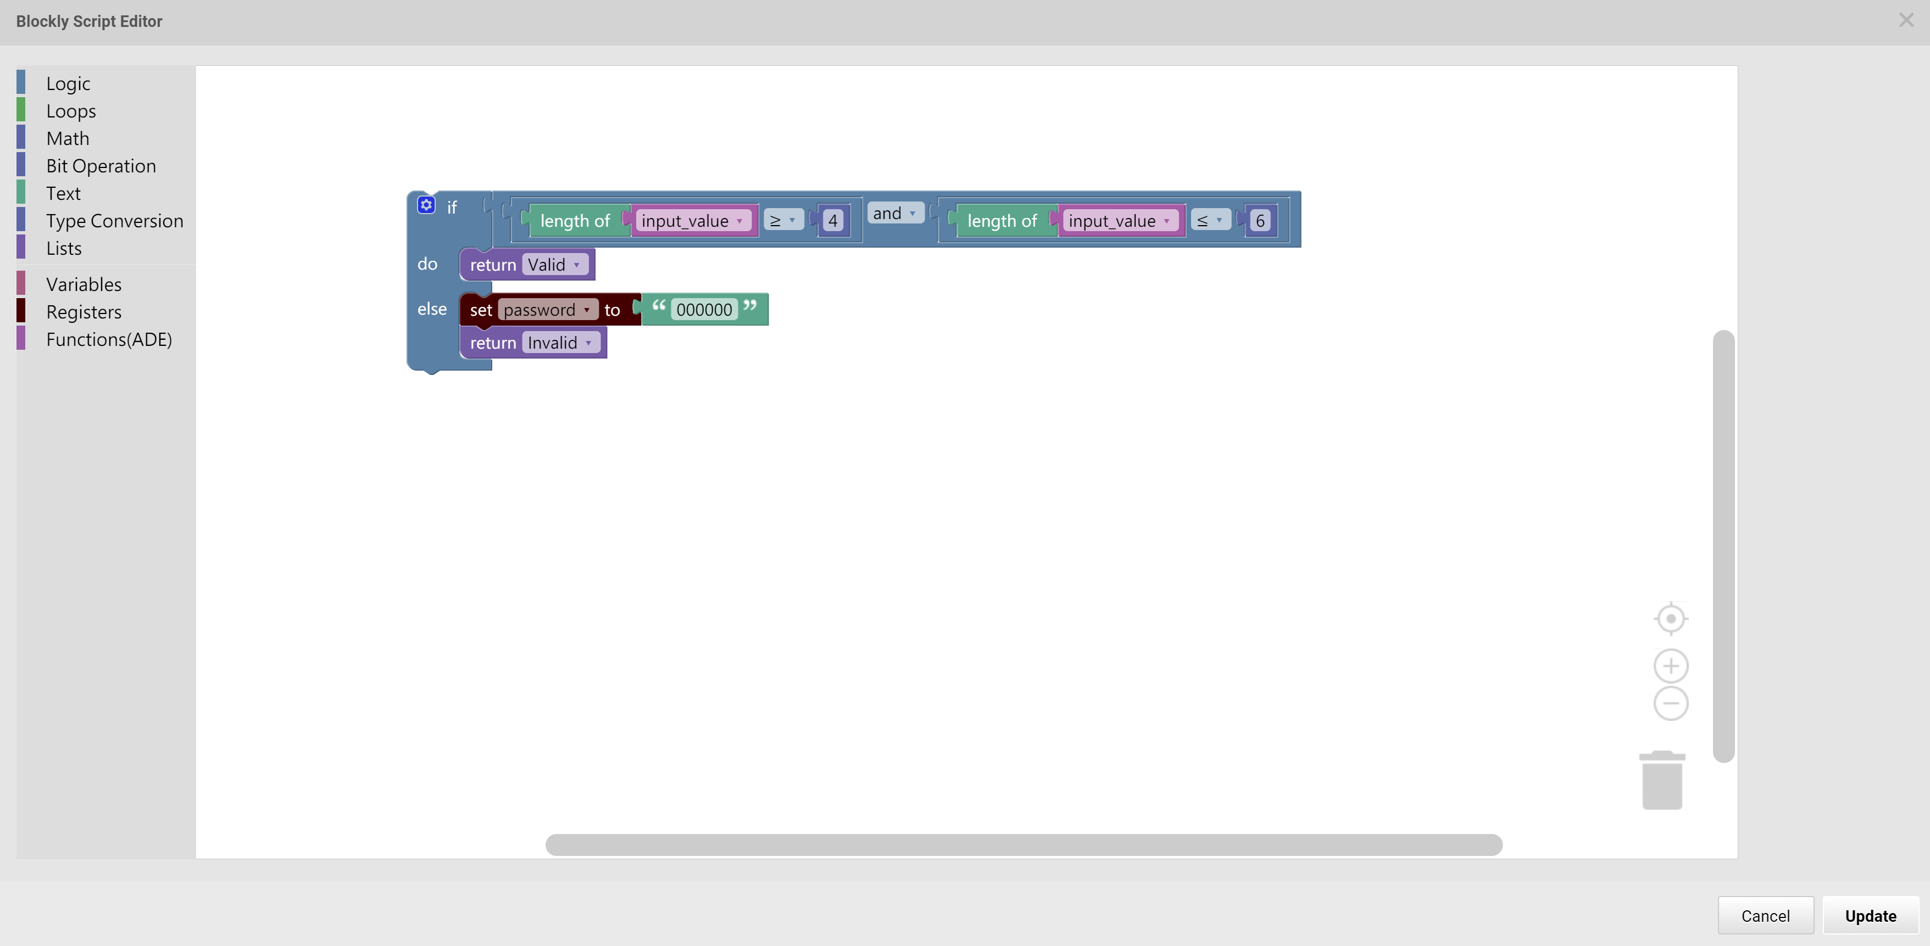Click the Functions(ADE) sidebar item
Screen dimensions: 1930x946
click(x=108, y=338)
